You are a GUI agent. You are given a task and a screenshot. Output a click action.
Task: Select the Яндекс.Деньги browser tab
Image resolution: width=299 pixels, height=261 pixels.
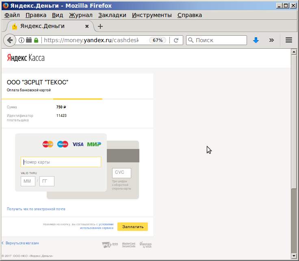pos(50,26)
